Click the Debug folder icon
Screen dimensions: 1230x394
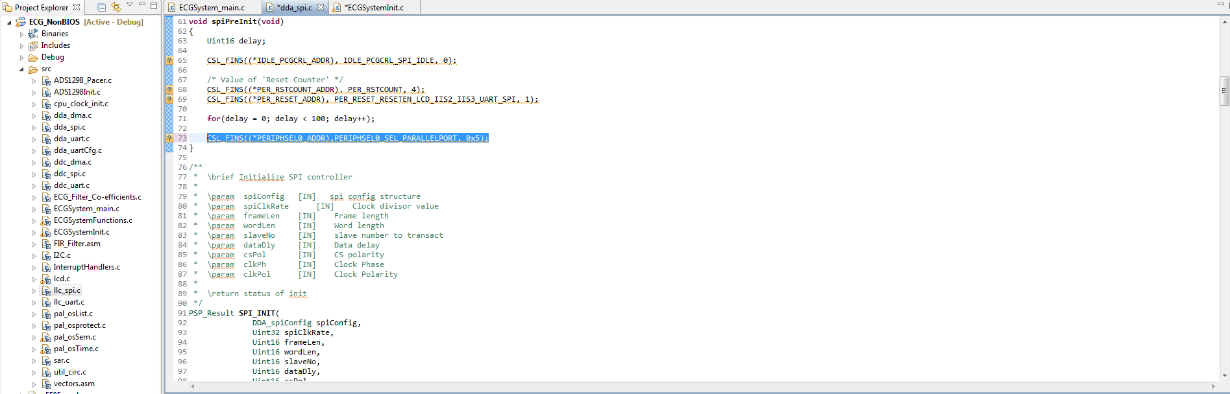point(33,57)
